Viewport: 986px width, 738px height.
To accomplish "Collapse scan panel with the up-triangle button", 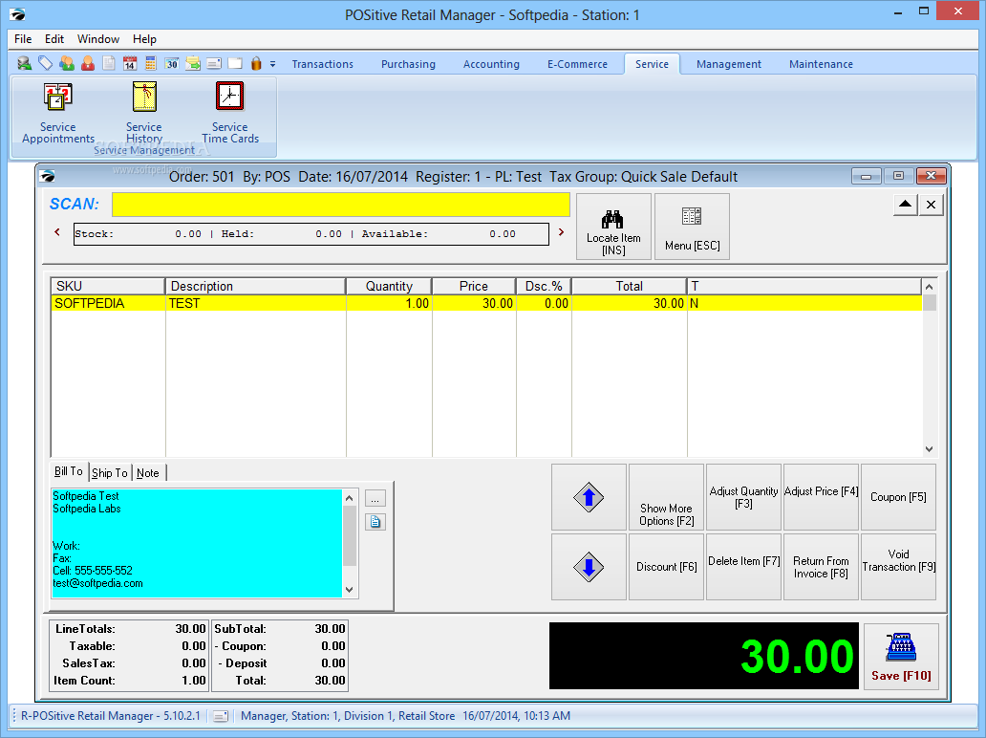I will (x=906, y=205).
